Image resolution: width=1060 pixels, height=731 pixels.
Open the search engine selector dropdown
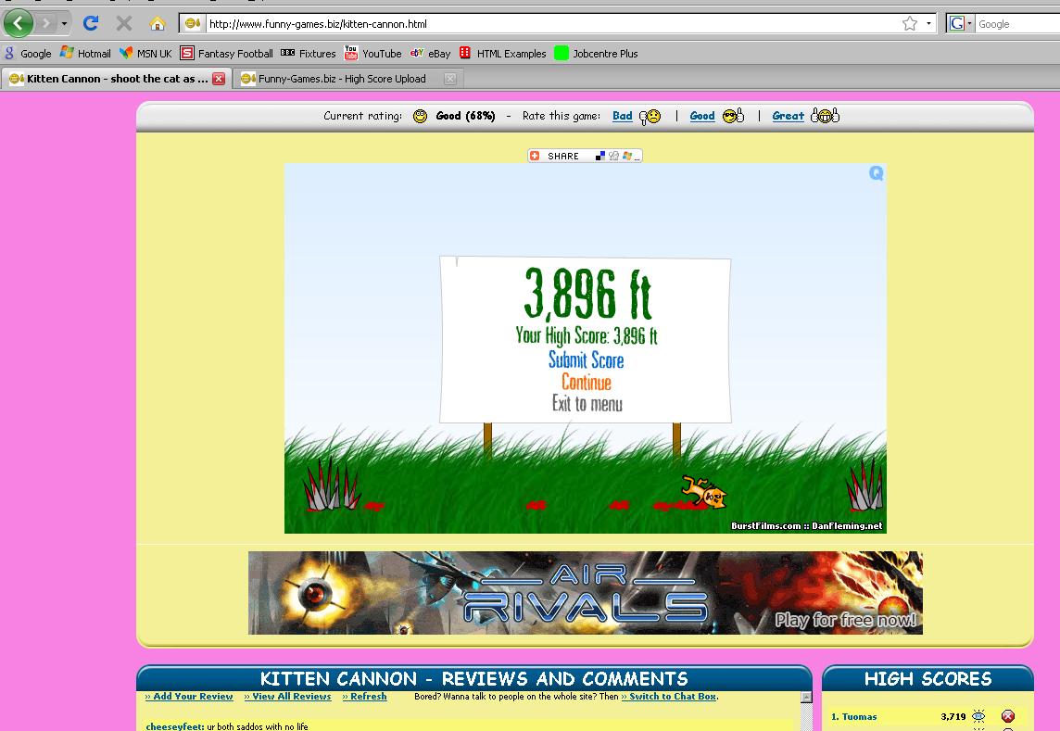pyautogui.click(x=961, y=24)
